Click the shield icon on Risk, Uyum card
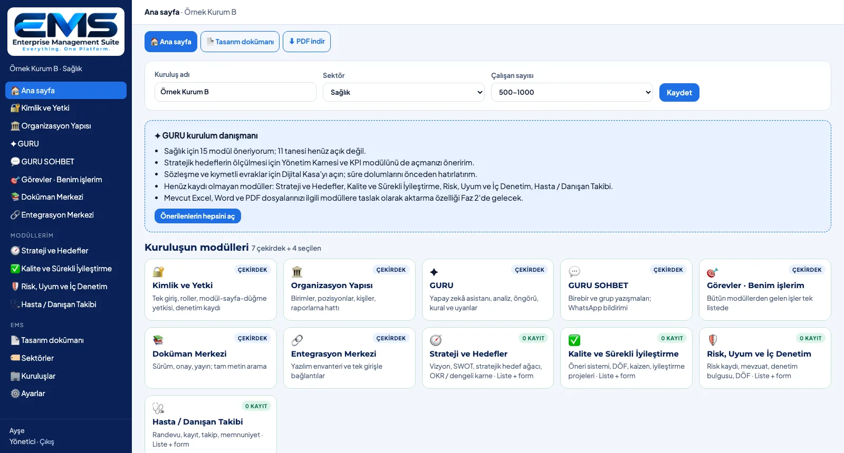Viewport: 844px width, 453px height. click(713, 340)
